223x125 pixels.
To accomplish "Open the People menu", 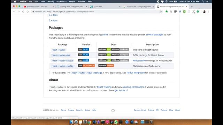I will [x=72, y=1].
